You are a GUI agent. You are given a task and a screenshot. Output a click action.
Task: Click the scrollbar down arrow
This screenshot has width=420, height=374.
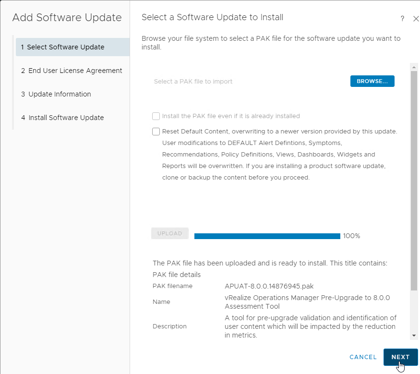(414, 336)
